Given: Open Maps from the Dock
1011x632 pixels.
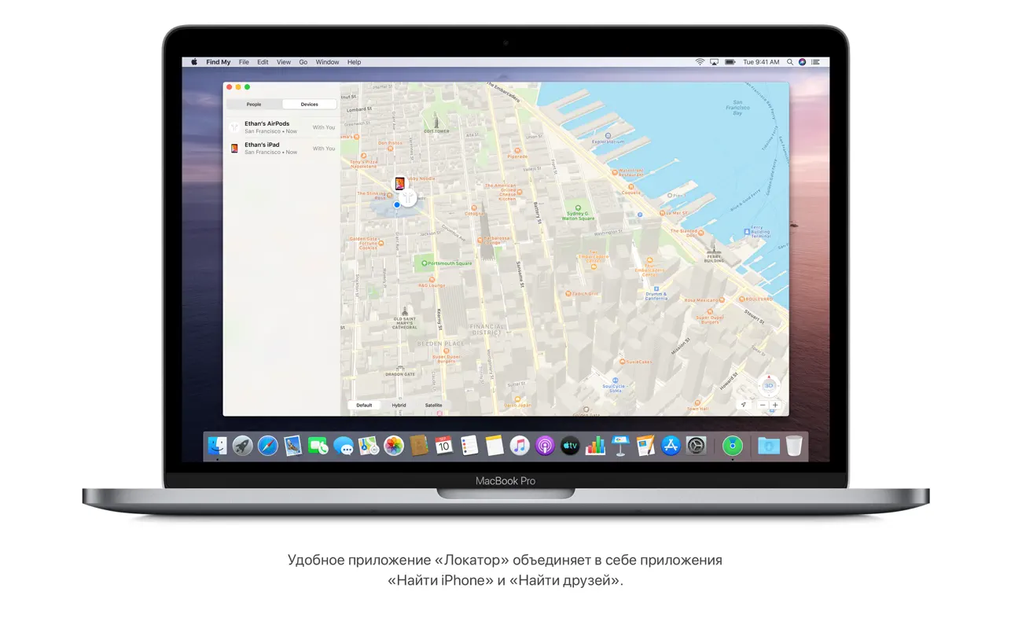Looking at the screenshot, I should [369, 446].
